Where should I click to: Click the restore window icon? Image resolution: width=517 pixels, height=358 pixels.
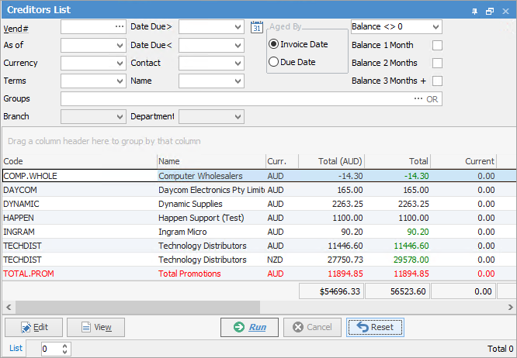(x=490, y=11)
